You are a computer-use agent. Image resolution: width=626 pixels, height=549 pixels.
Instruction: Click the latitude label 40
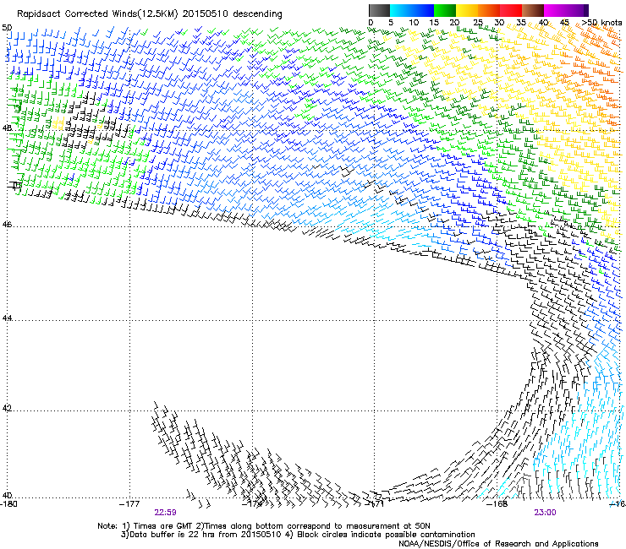click(7, 496)
